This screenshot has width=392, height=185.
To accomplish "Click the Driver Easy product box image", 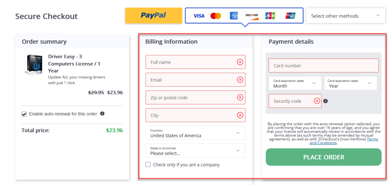I will [34, 65].
